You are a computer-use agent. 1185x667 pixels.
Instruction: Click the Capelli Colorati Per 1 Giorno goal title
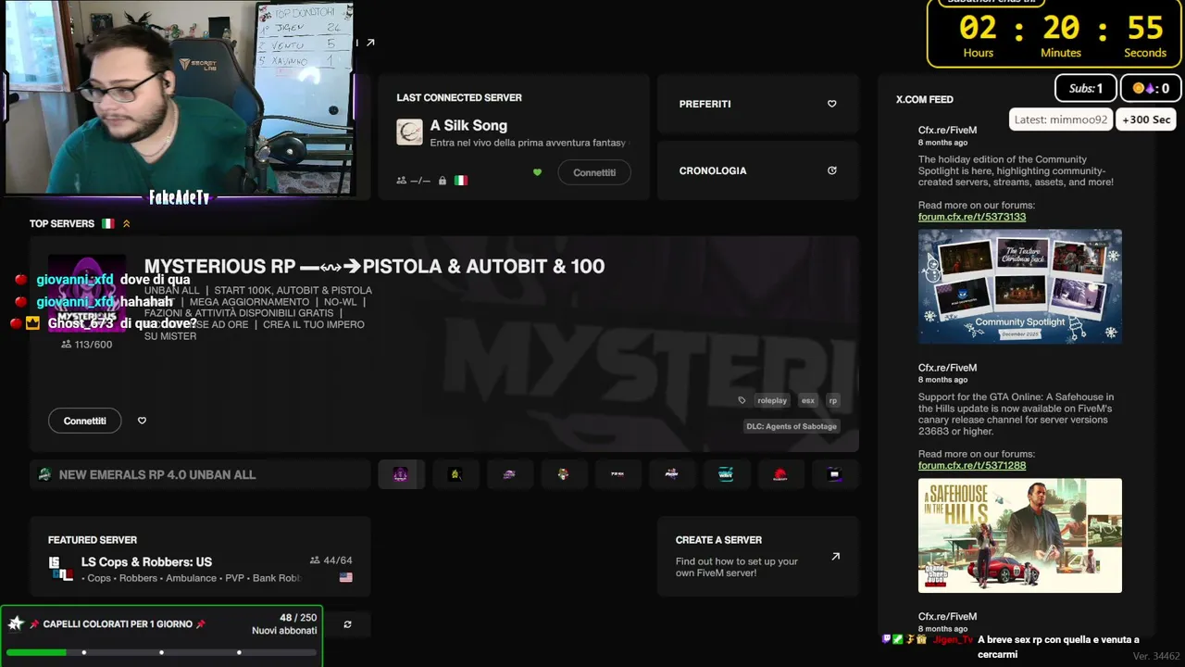point(118,624)
